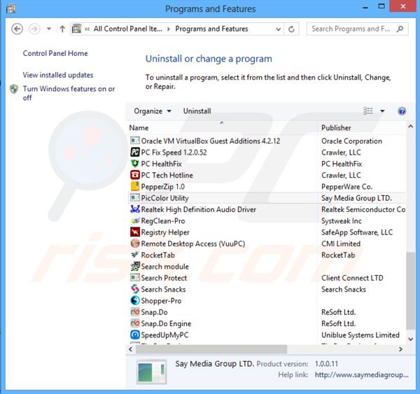Open the help question mark icon
Viewport: 420px width, 394px height.
402,111
